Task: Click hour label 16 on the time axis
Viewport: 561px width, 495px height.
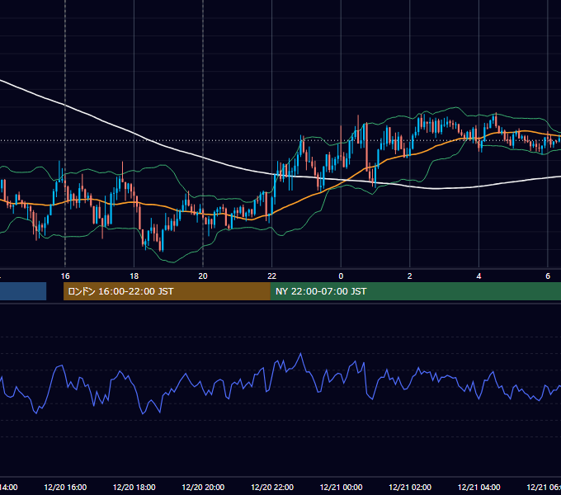Action: (x=65, y=276)
